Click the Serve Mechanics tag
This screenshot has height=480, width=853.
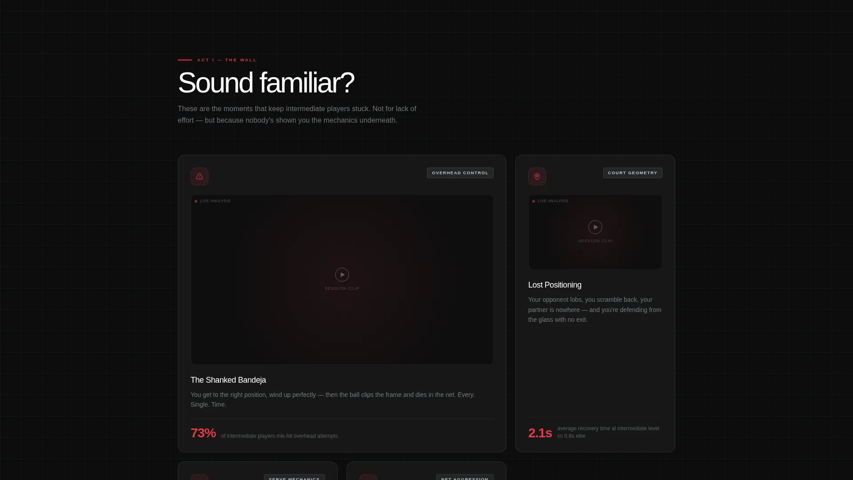[x=294, y=477]
